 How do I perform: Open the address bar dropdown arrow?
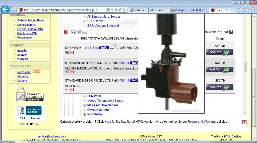[112, 10]
